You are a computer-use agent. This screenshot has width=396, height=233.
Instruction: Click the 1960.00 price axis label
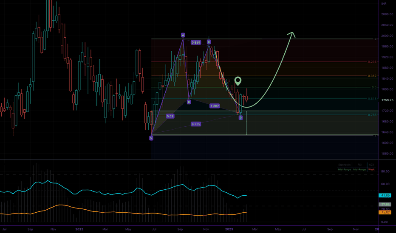click(387, 46)
